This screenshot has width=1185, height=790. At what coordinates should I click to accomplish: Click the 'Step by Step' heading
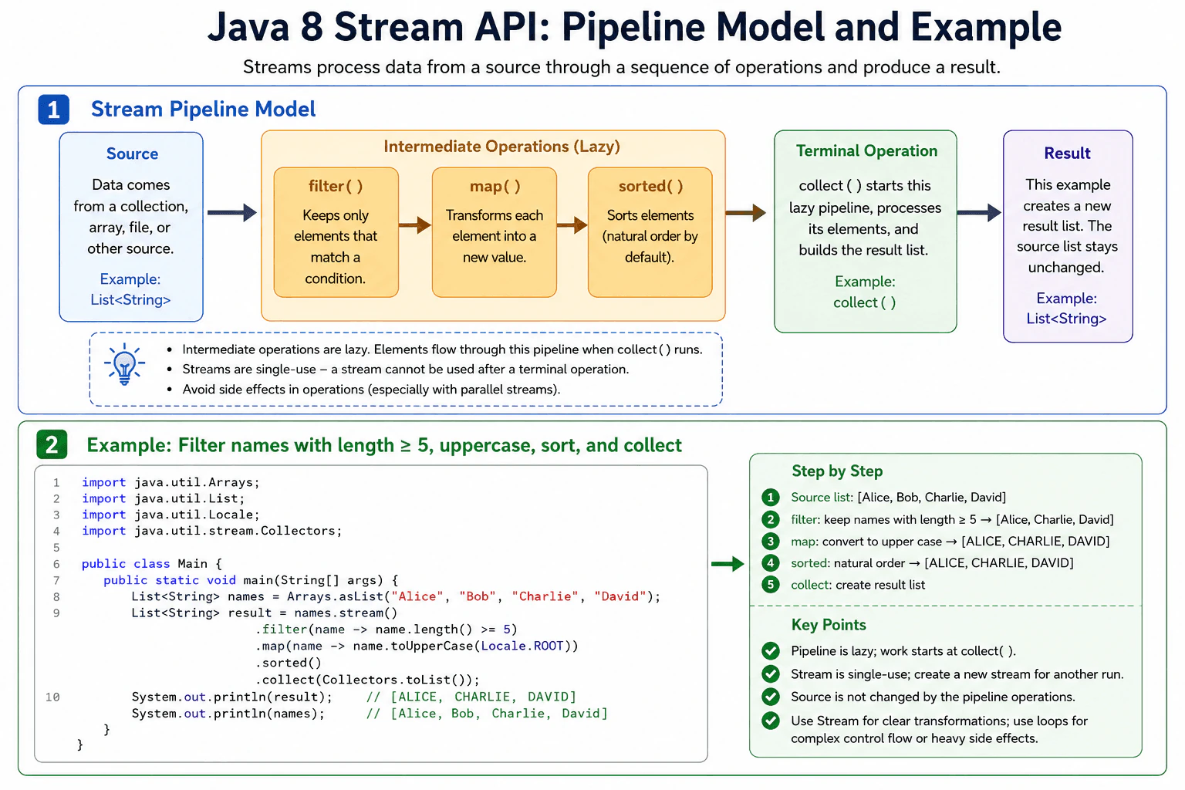[x=837, y=471]
